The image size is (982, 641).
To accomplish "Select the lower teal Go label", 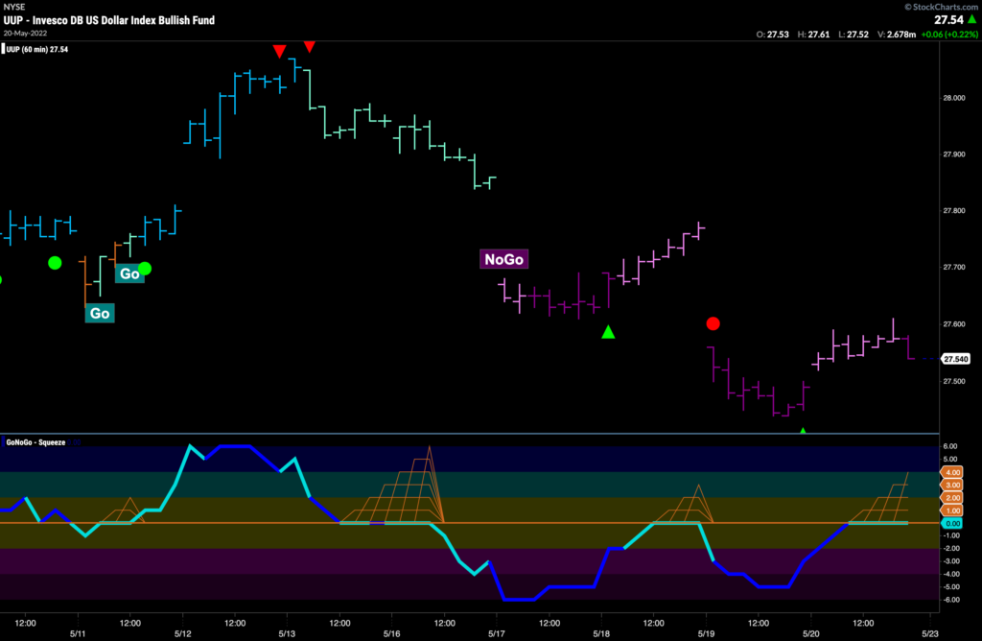I will click(x=100, y=313).
